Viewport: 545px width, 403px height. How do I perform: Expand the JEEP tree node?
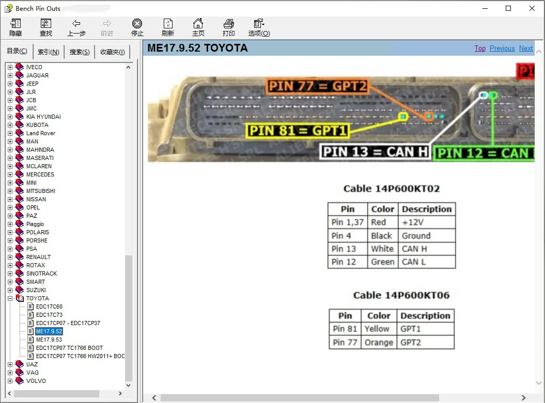tap(10, 84)
